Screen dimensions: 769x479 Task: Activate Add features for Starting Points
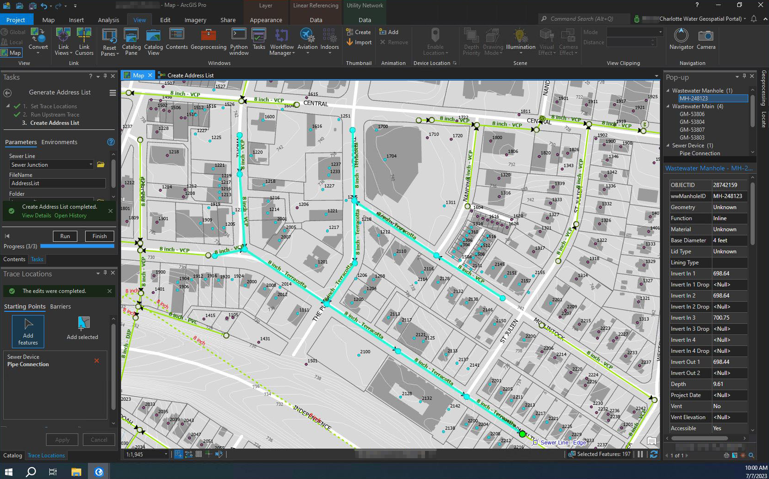(28, 331)
